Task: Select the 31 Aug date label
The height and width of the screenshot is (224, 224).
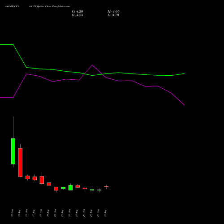Action: pyautogui.click(x=105, y=213)
